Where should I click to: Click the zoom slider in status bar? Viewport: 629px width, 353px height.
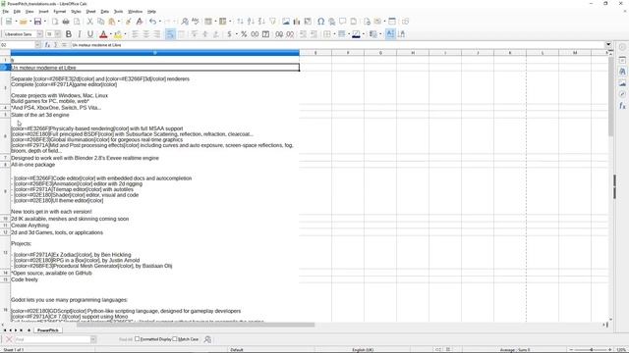591,349
